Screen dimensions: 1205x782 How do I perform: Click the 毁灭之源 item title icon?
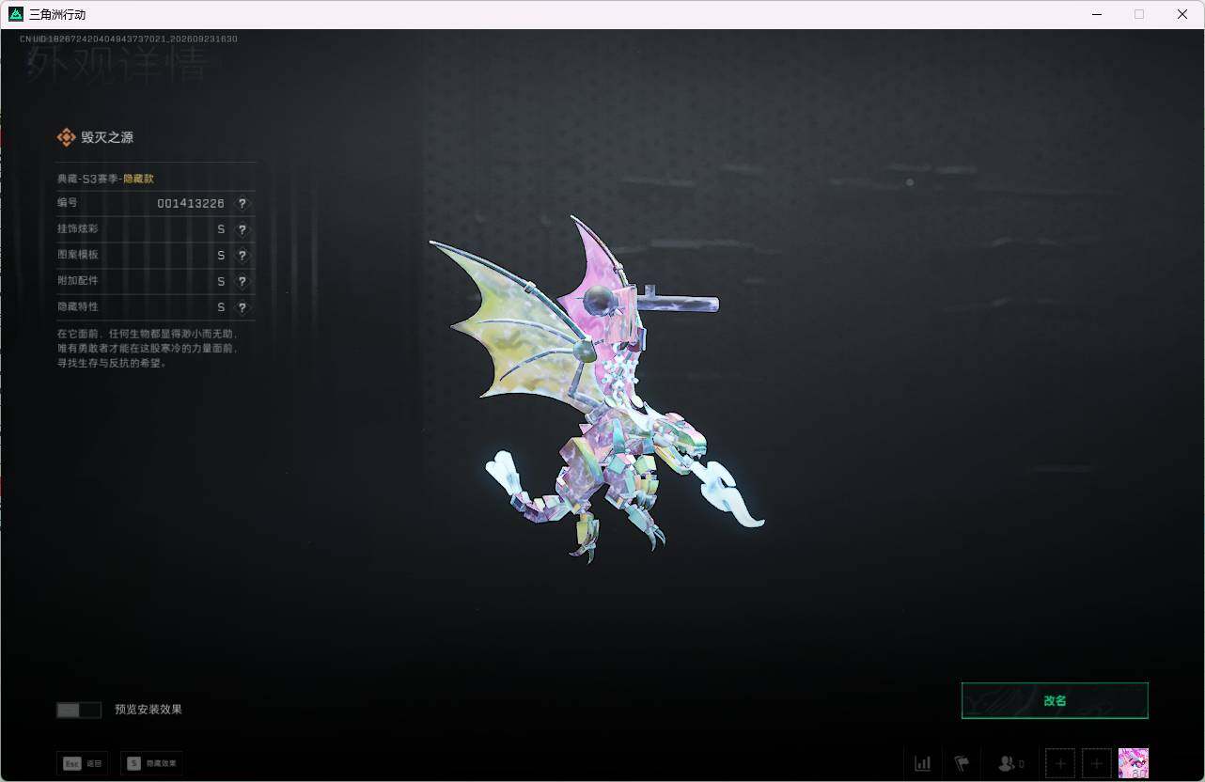[66, 137]
